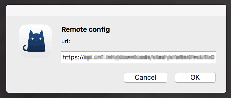Image resolution: width=231 pixels, height=98 pixels.
Task: Click the Remote config heading
Action: click(86, 29)
